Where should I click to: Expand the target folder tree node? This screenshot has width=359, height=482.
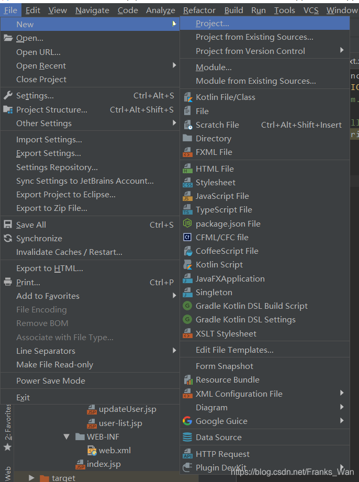[x=31, y=478]
